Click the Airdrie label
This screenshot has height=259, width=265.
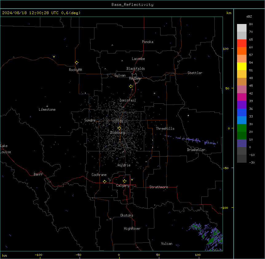coord(124,165)
